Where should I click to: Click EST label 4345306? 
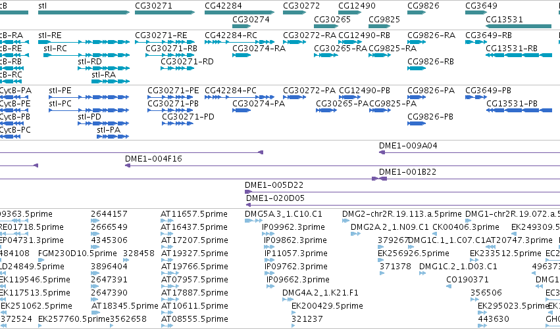(109, 240)
